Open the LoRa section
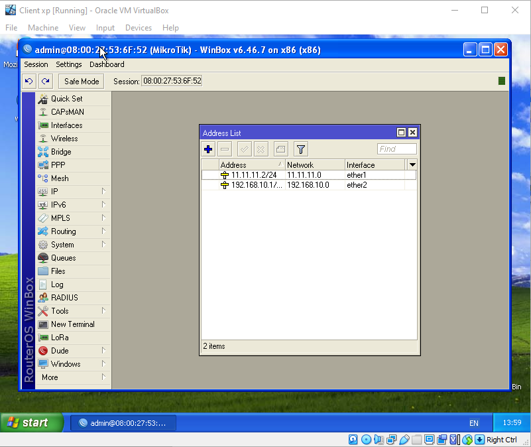531x447 pixels. [x=74, y=337]
